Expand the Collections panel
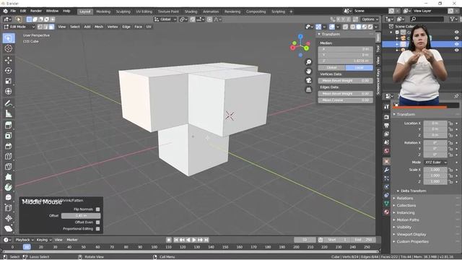462x260 pixels. pyautogui.click(x=406, y=205)
